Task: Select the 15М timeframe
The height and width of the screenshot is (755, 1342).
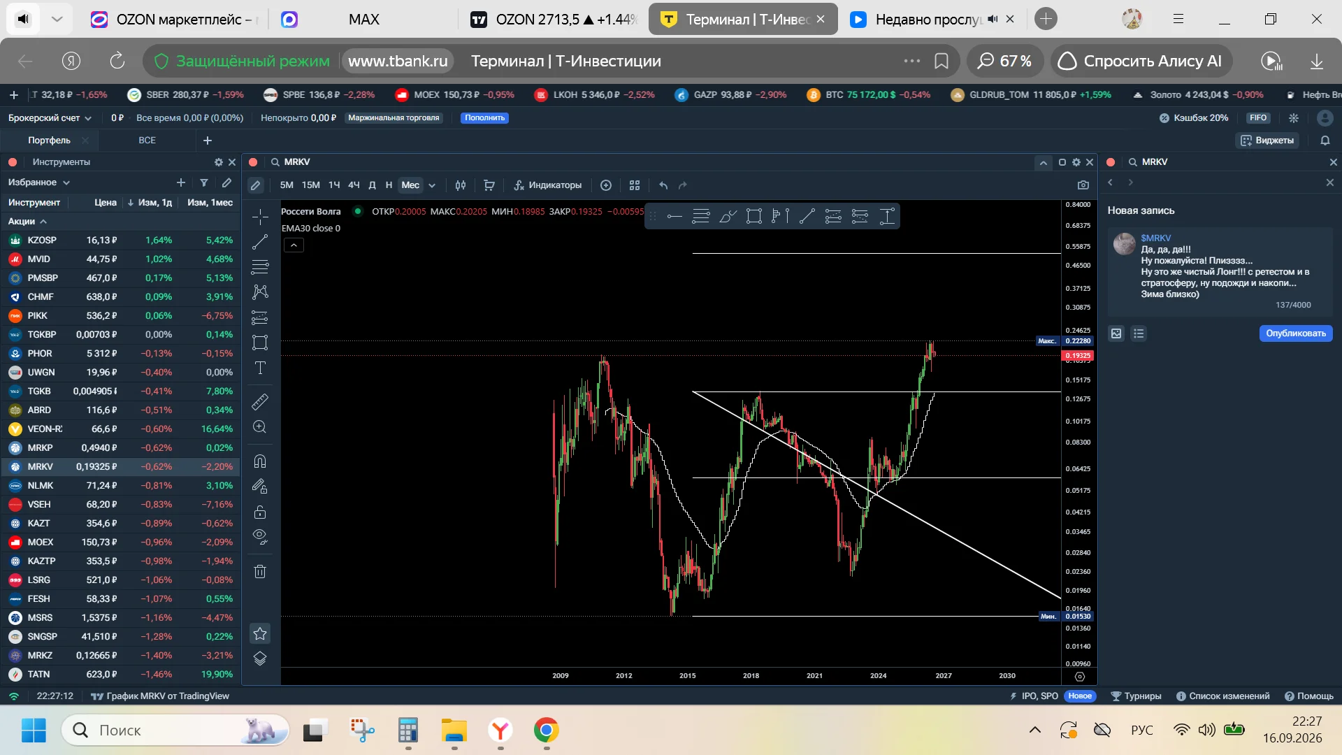Action: click(311, 185)
